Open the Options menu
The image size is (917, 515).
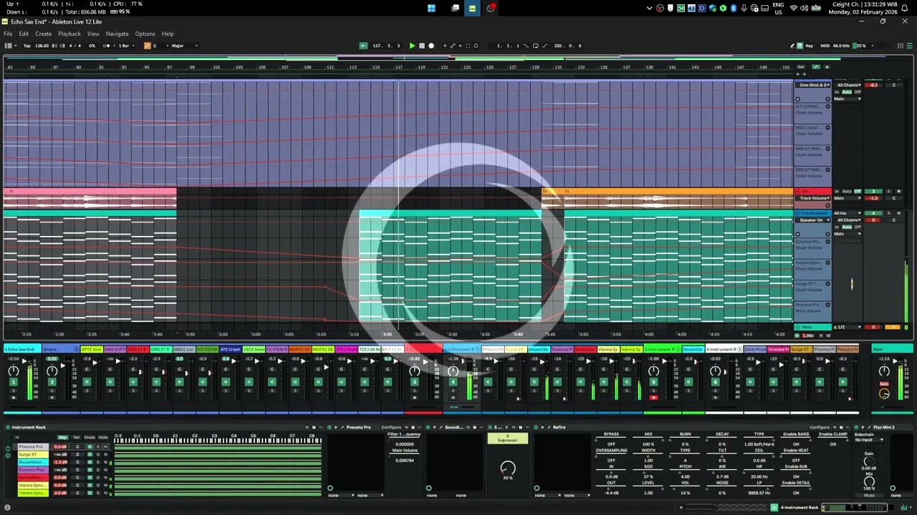145,34
